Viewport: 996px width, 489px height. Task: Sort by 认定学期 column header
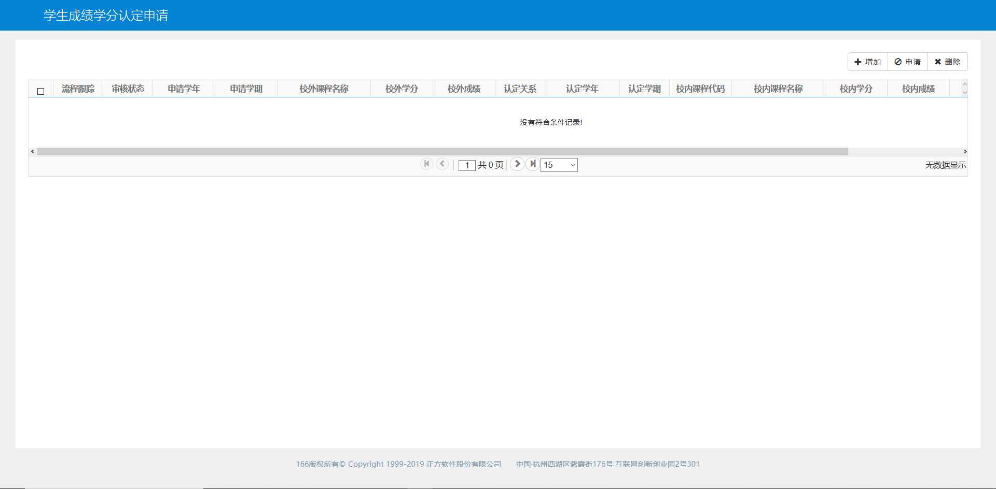coord(645,89)
